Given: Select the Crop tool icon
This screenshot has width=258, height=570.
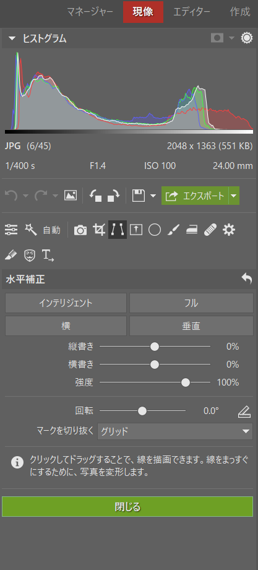Looking at the screenshot, I should [x=99, y=230].
